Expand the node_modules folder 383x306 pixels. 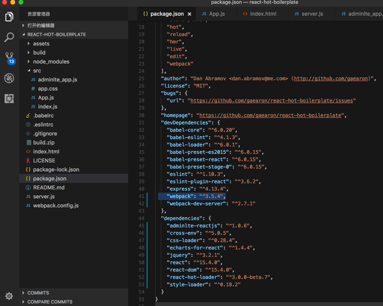tap(51, 61)
